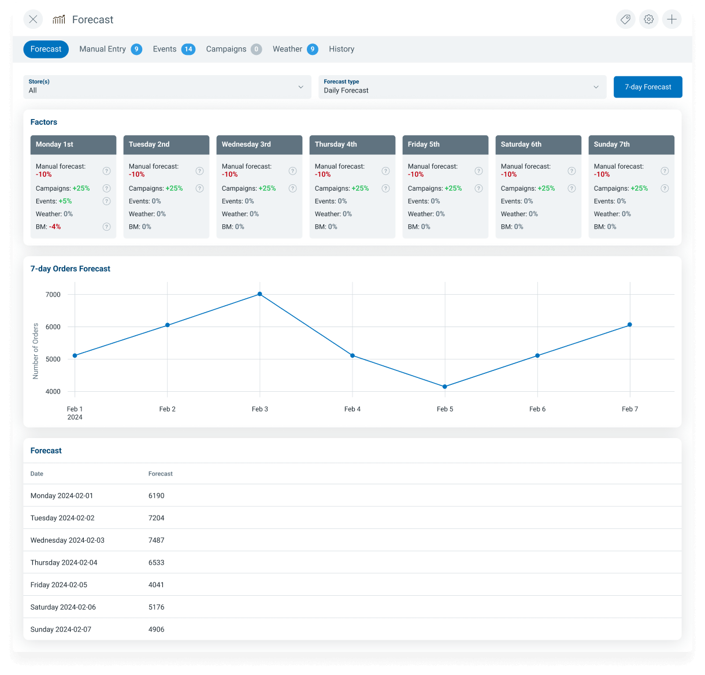705x675 pixels.
Task: Show help for Monday 1st Manual forecast
Action: pos(106,170)
